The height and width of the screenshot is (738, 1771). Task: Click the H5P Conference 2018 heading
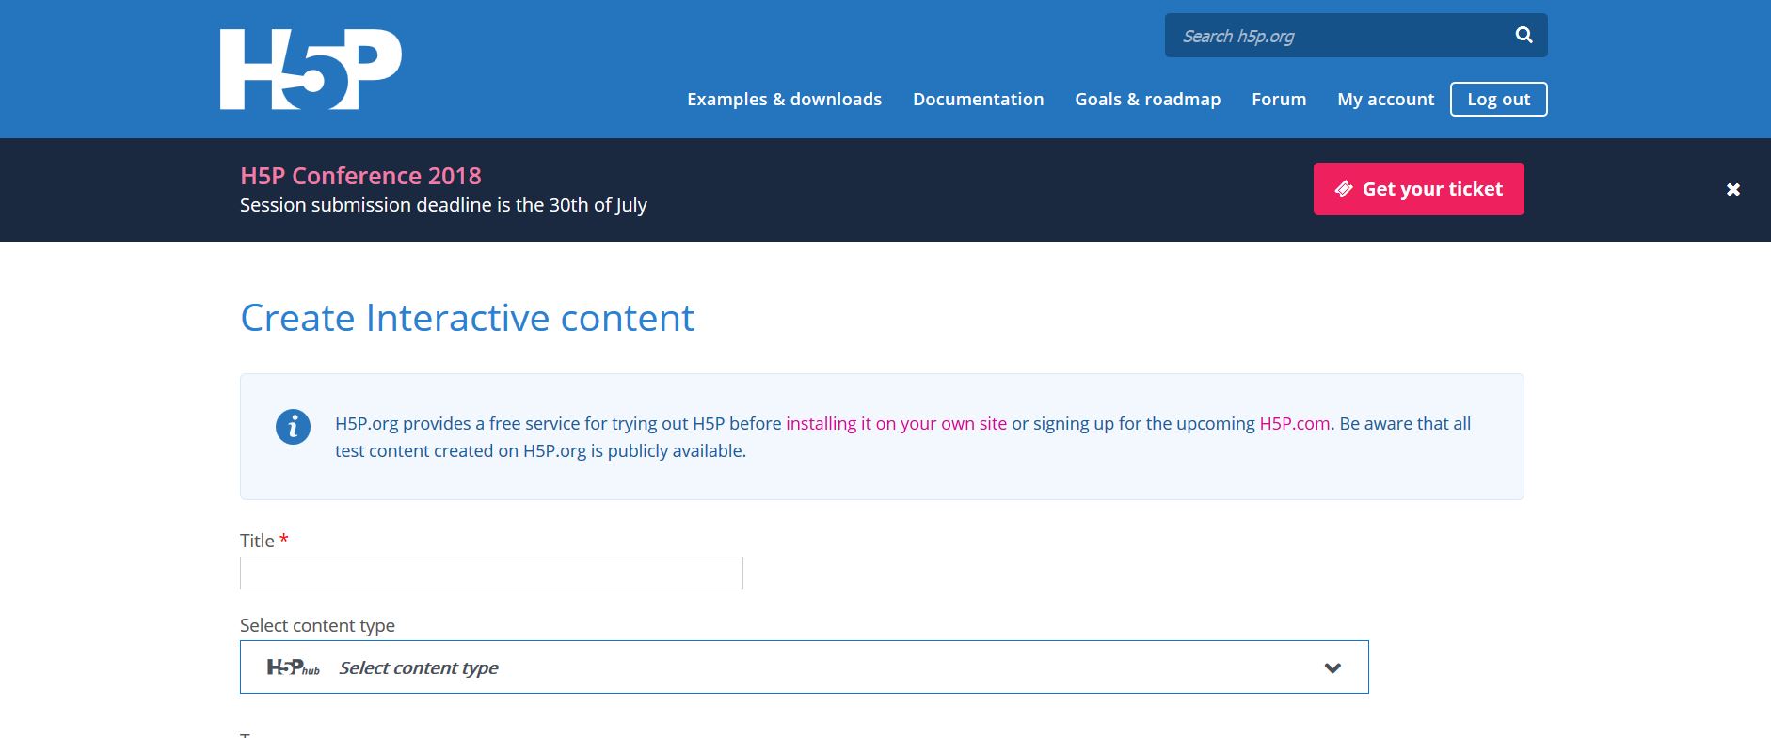point(360,176)
